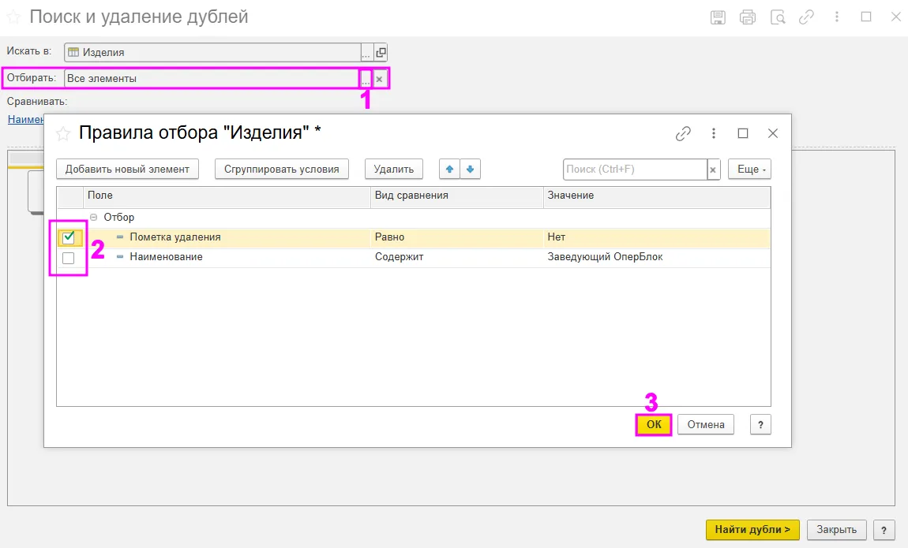Collapse the "Отбор" group in the tree
This screenshot has width=908, height=548.
[93, 218]
